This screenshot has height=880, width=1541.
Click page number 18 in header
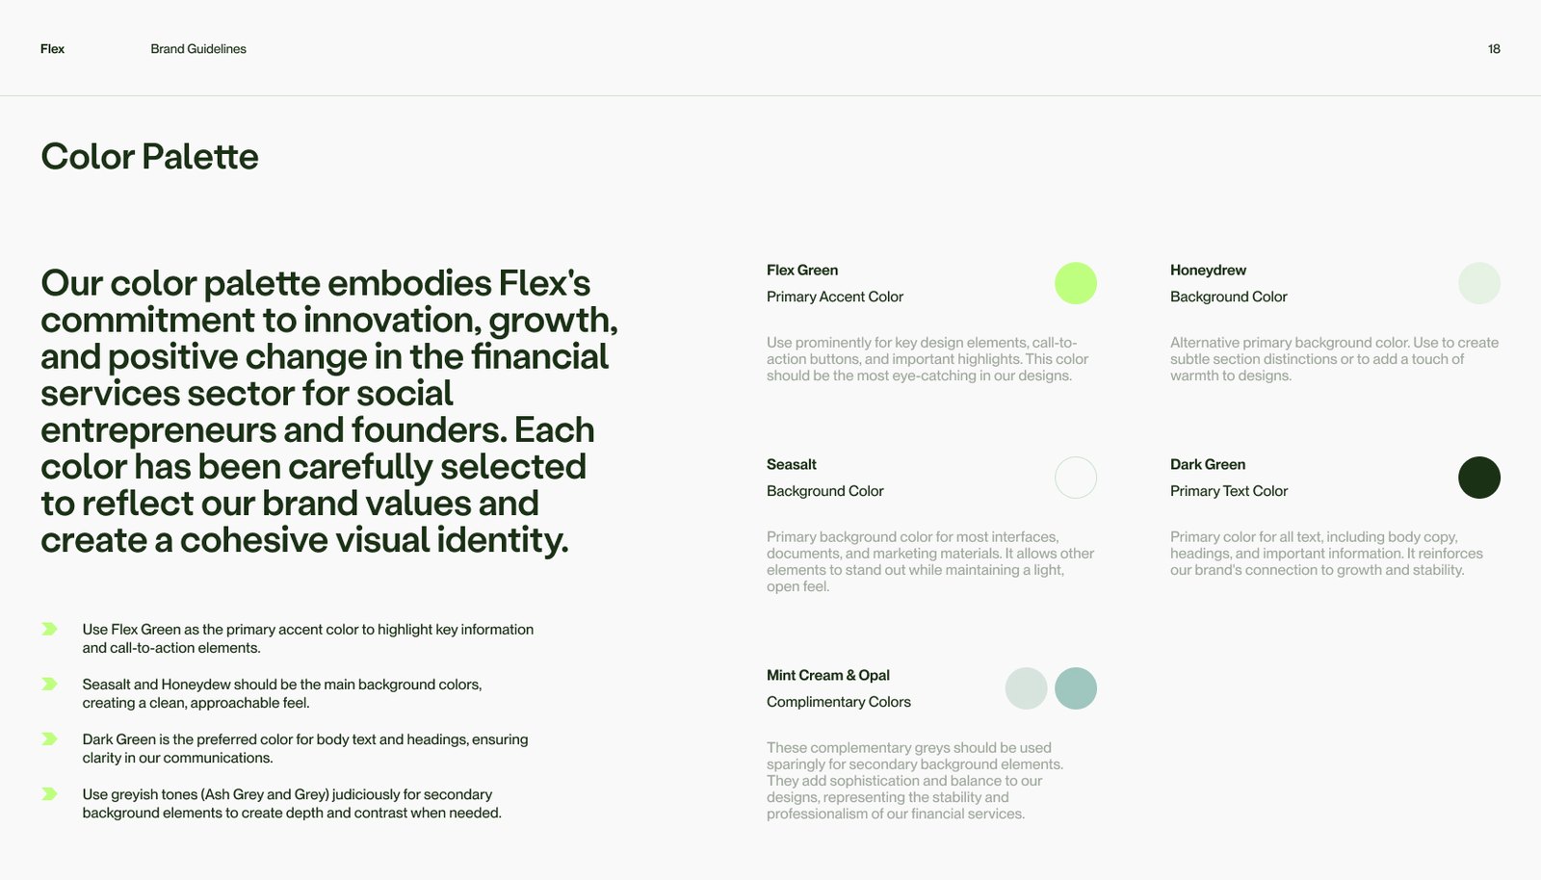pos(1494,49)
